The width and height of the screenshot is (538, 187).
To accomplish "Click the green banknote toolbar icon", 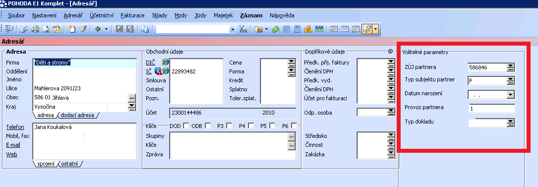I will point(276,29).
